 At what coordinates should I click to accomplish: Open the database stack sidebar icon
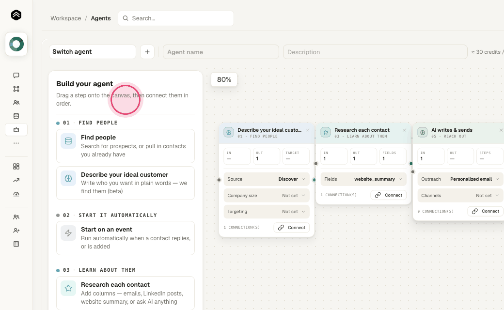16,116
